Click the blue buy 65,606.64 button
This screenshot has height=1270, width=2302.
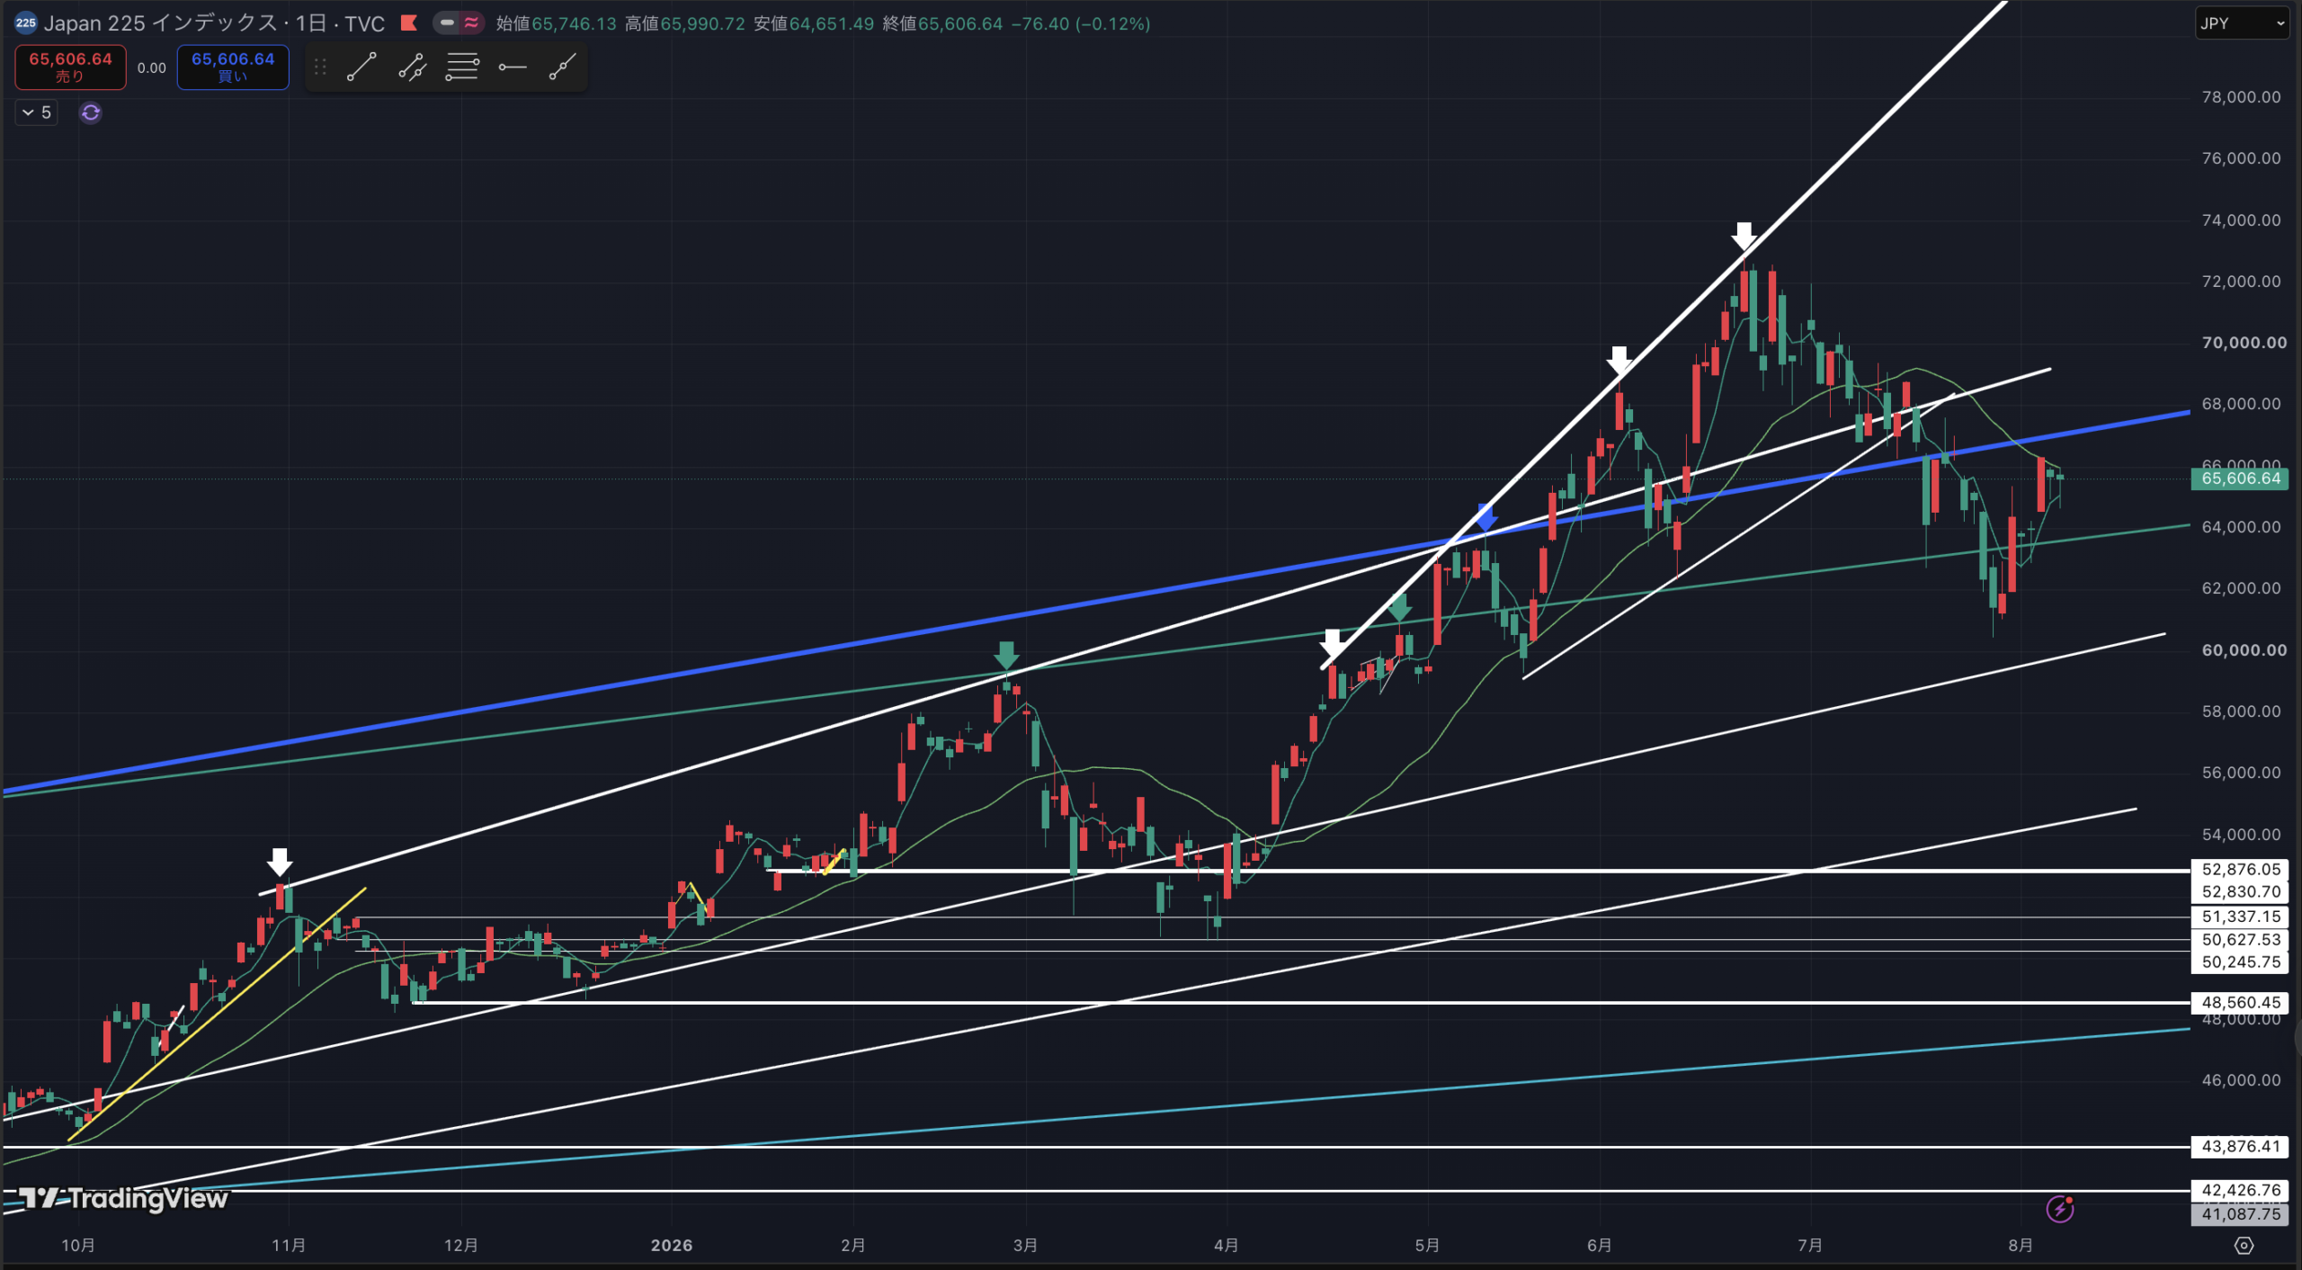point(233,67)
